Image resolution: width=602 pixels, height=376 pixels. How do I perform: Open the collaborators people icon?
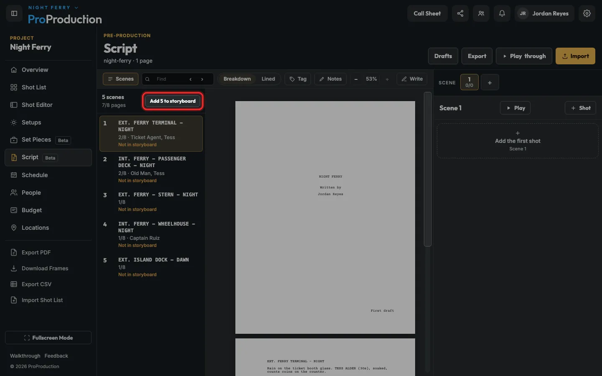point(481,13)
